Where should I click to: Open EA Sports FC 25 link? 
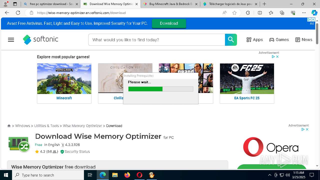pos(247,98)
